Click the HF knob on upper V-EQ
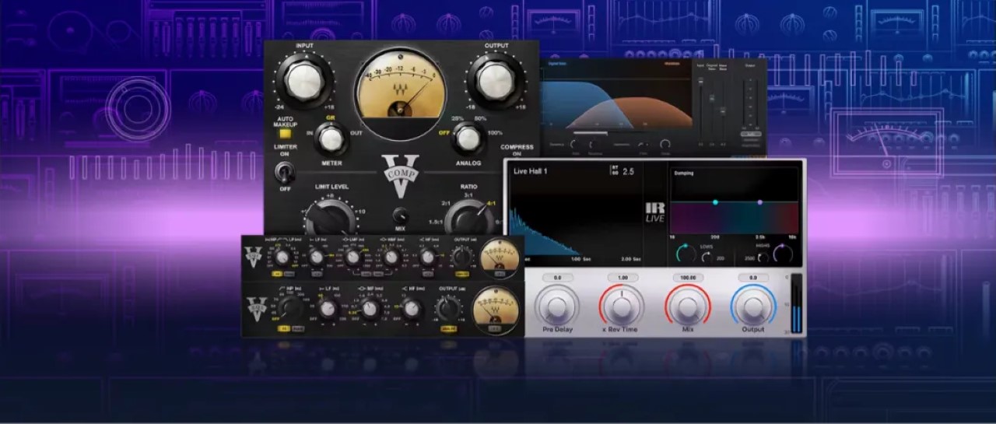The width and height of the screenshot is (996, 424). (427, 258)
